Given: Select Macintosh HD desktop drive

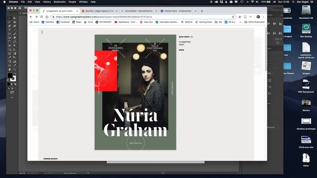Looking at the screenshot, I should 306,12.
